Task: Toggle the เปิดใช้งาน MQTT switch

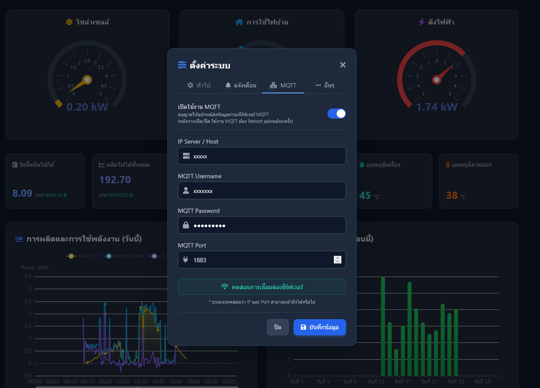Action: 337,113
